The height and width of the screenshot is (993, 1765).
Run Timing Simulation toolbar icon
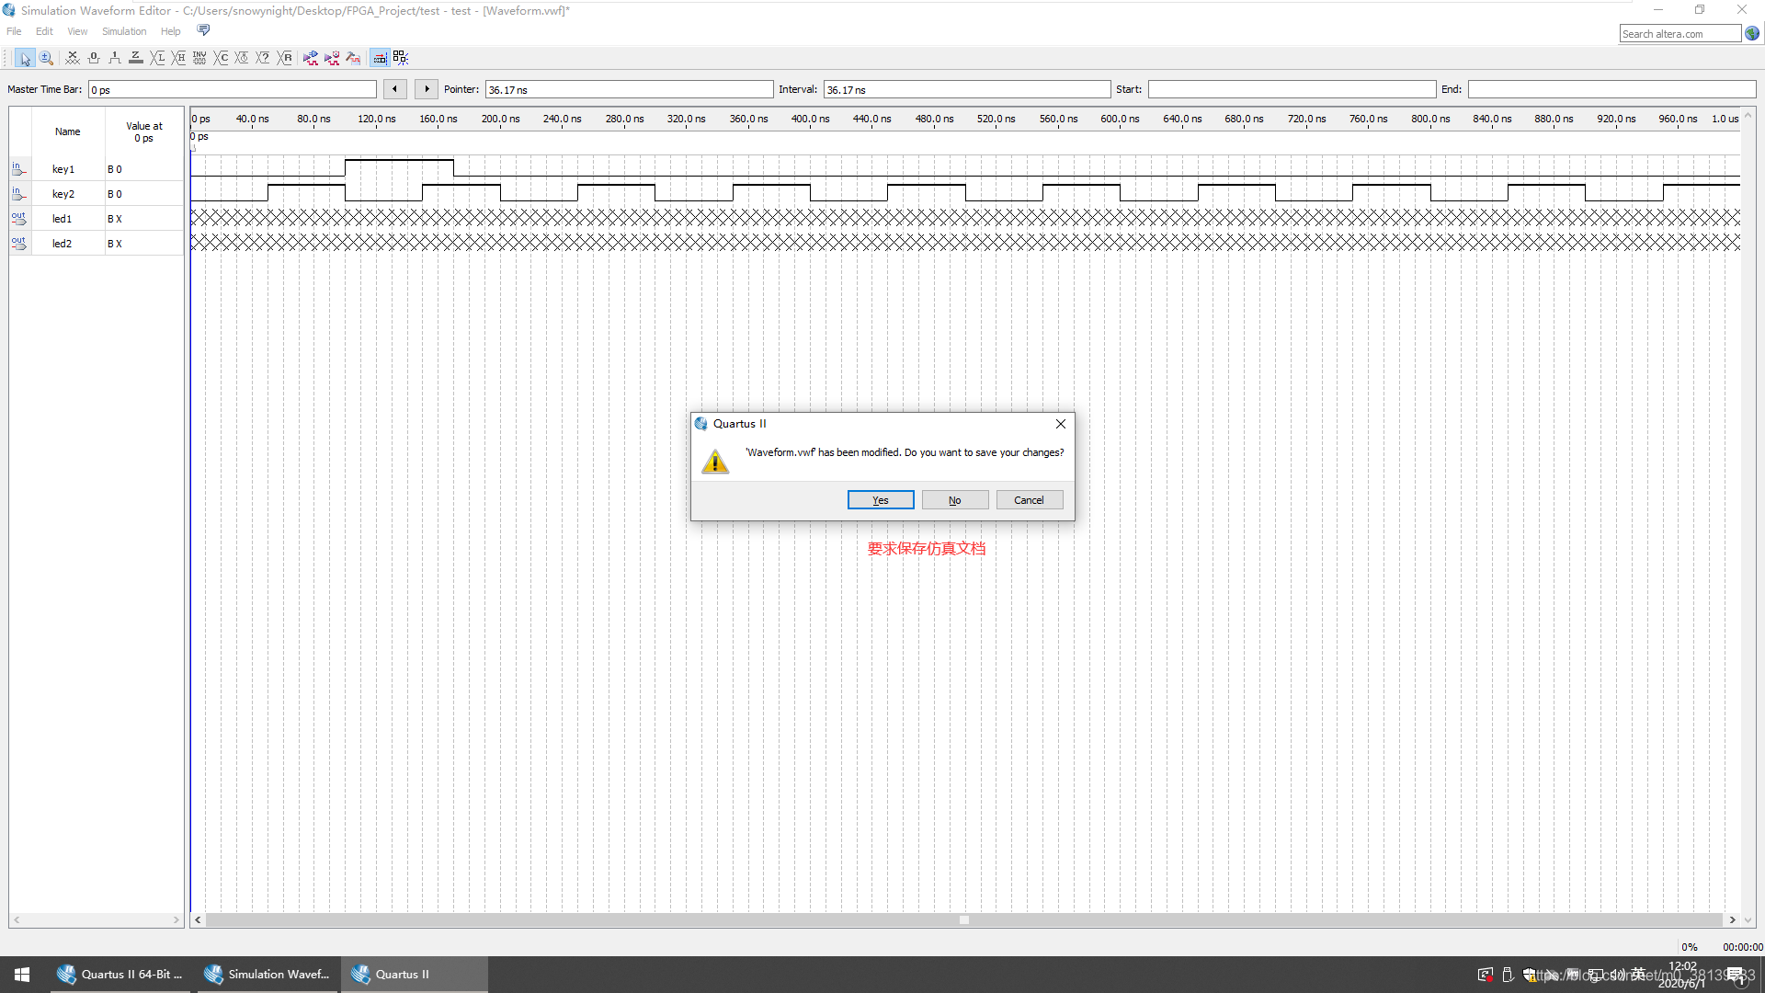[332, 58]
